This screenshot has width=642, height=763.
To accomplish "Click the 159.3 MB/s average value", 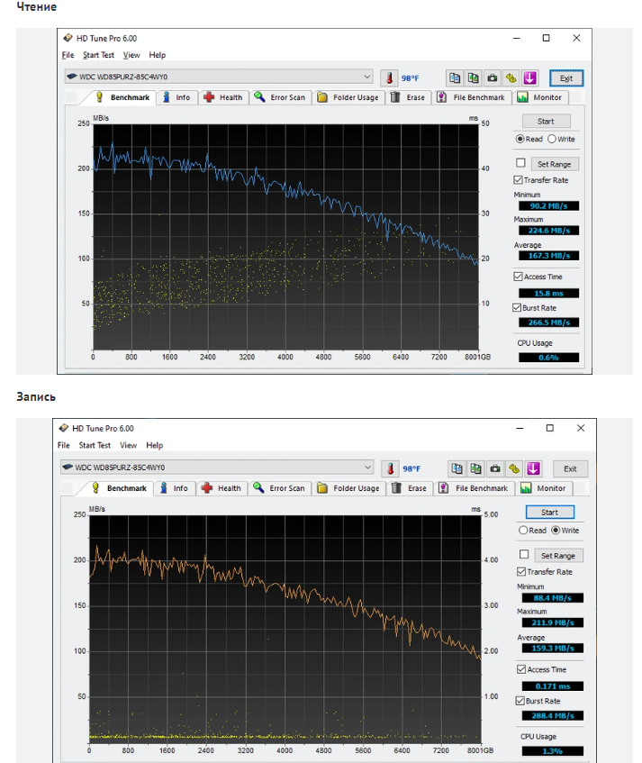I will 553,649.
